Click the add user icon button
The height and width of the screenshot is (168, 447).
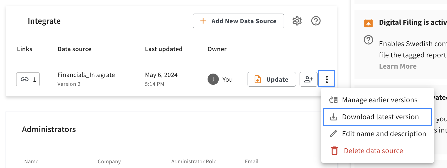point(308,79)
